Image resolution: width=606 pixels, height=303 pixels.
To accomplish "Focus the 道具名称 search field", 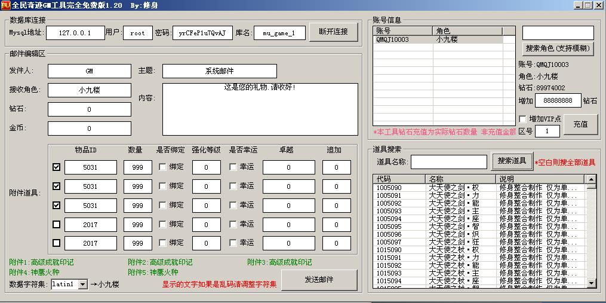I will coord(449,162).
